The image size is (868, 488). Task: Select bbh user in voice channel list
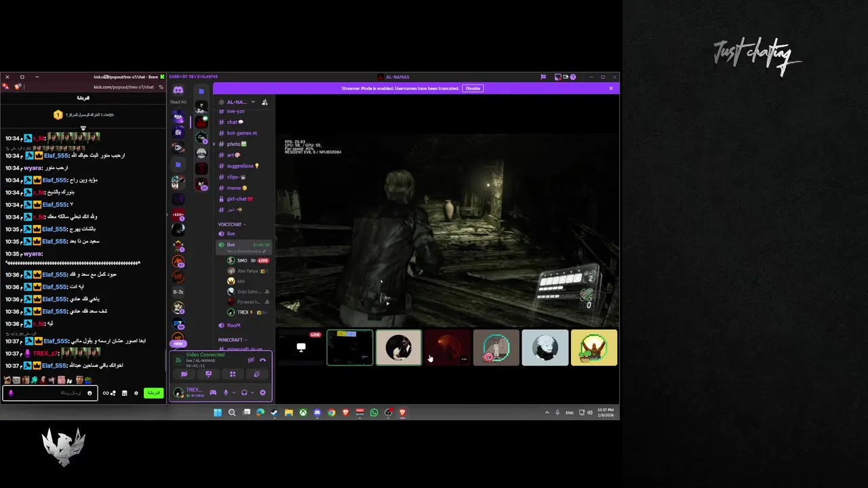tap(241, 281)
